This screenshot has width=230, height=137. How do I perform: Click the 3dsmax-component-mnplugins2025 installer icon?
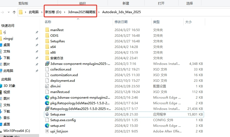(x=47, y=64)
